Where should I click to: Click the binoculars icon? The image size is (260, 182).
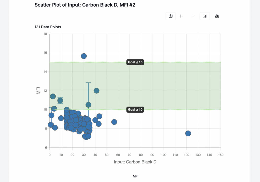pos(217,16)
